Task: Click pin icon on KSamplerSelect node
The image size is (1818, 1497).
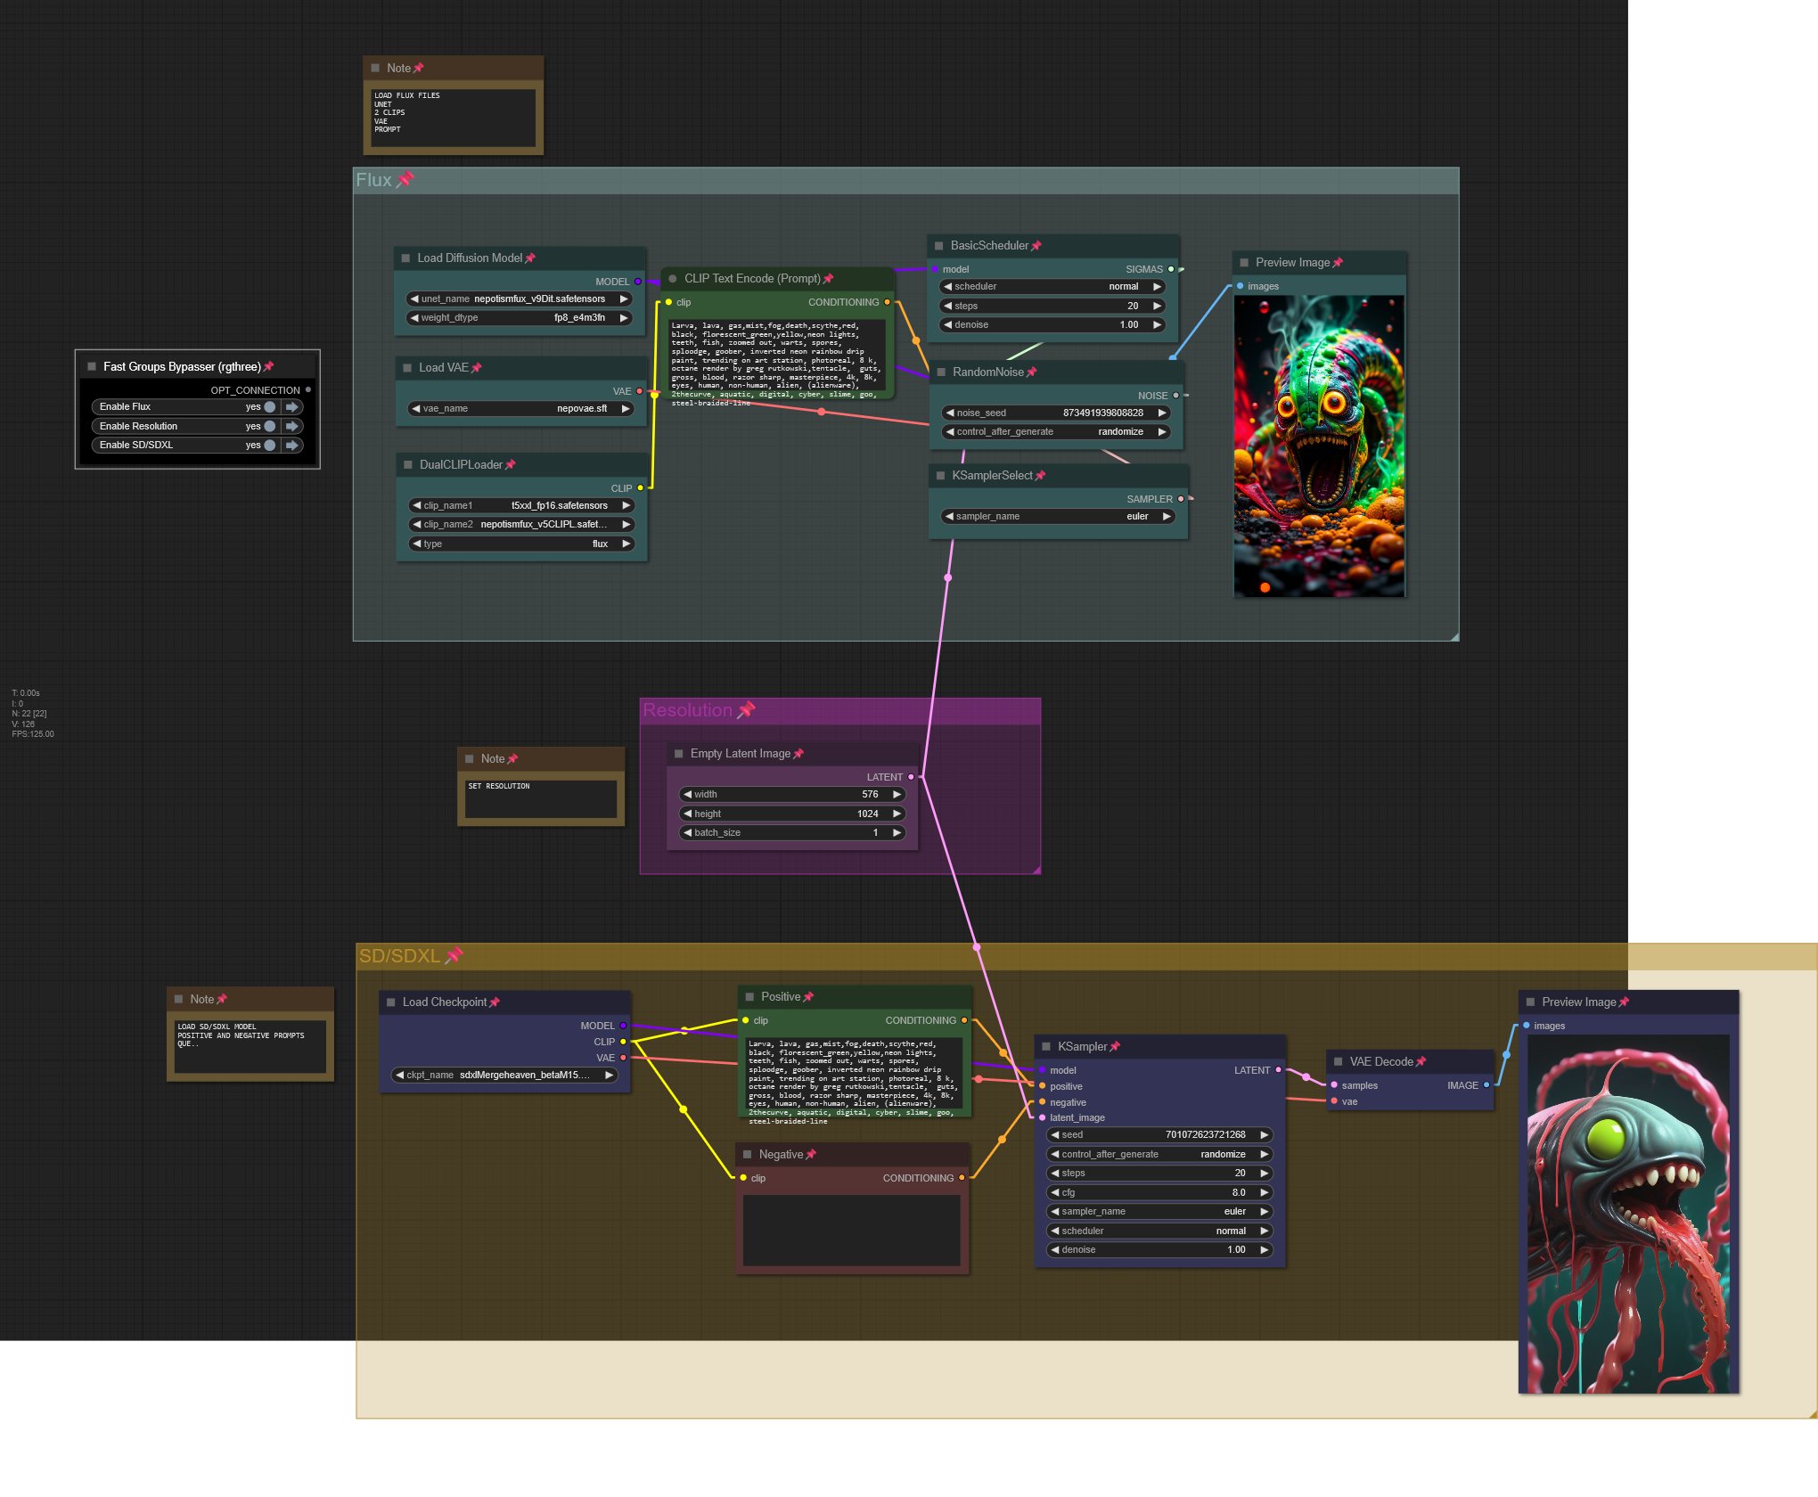Action: [x=1041, y=476]
